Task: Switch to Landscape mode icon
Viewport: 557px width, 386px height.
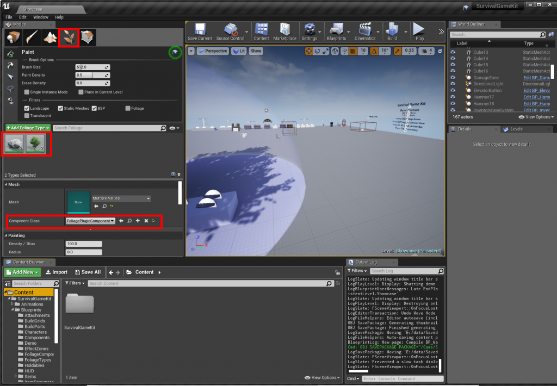Action: point(50,38)
